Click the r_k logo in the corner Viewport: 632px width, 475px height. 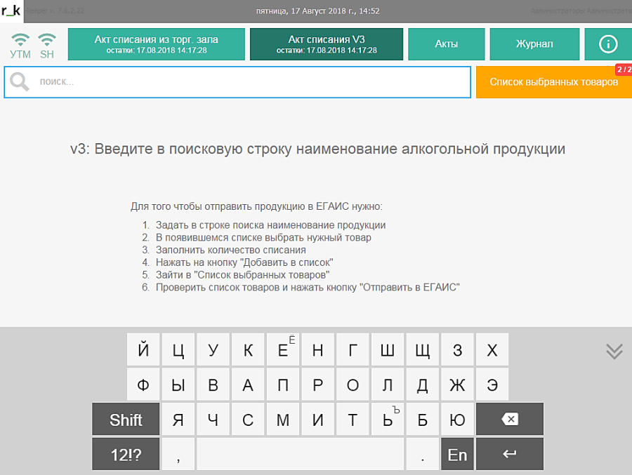pos(11,10)
